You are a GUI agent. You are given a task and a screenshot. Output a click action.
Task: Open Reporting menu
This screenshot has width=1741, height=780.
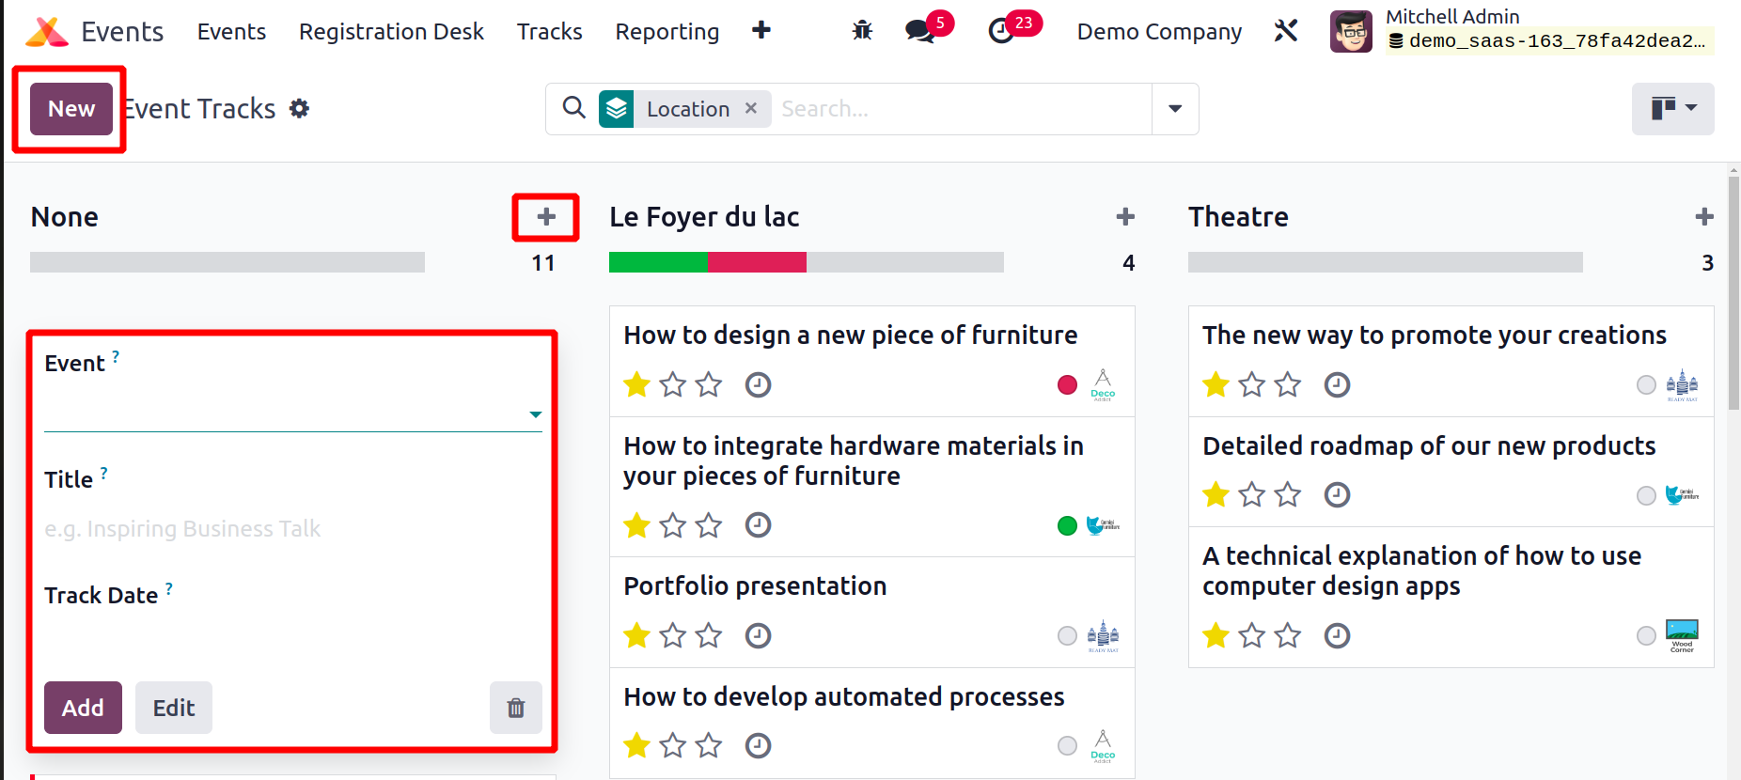tap(667, 32)
